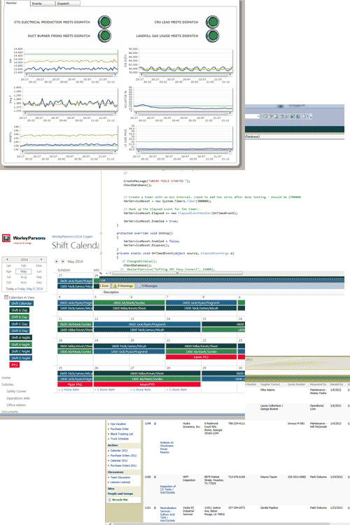Expand the first '+ 1 more item' on Sunday 25
The width and height of the screenshot is (350, 525).
(x=69, y=390)
